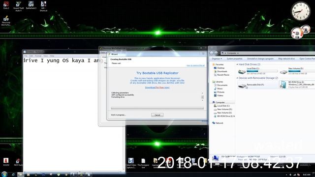The width and height of the screenshot is (315, 177).
Task: Select Favorites in Explorer sidebar
Action: click(220, 64)
